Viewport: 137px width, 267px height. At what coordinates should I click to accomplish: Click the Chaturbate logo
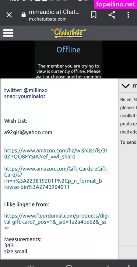(x=68, y=33)
